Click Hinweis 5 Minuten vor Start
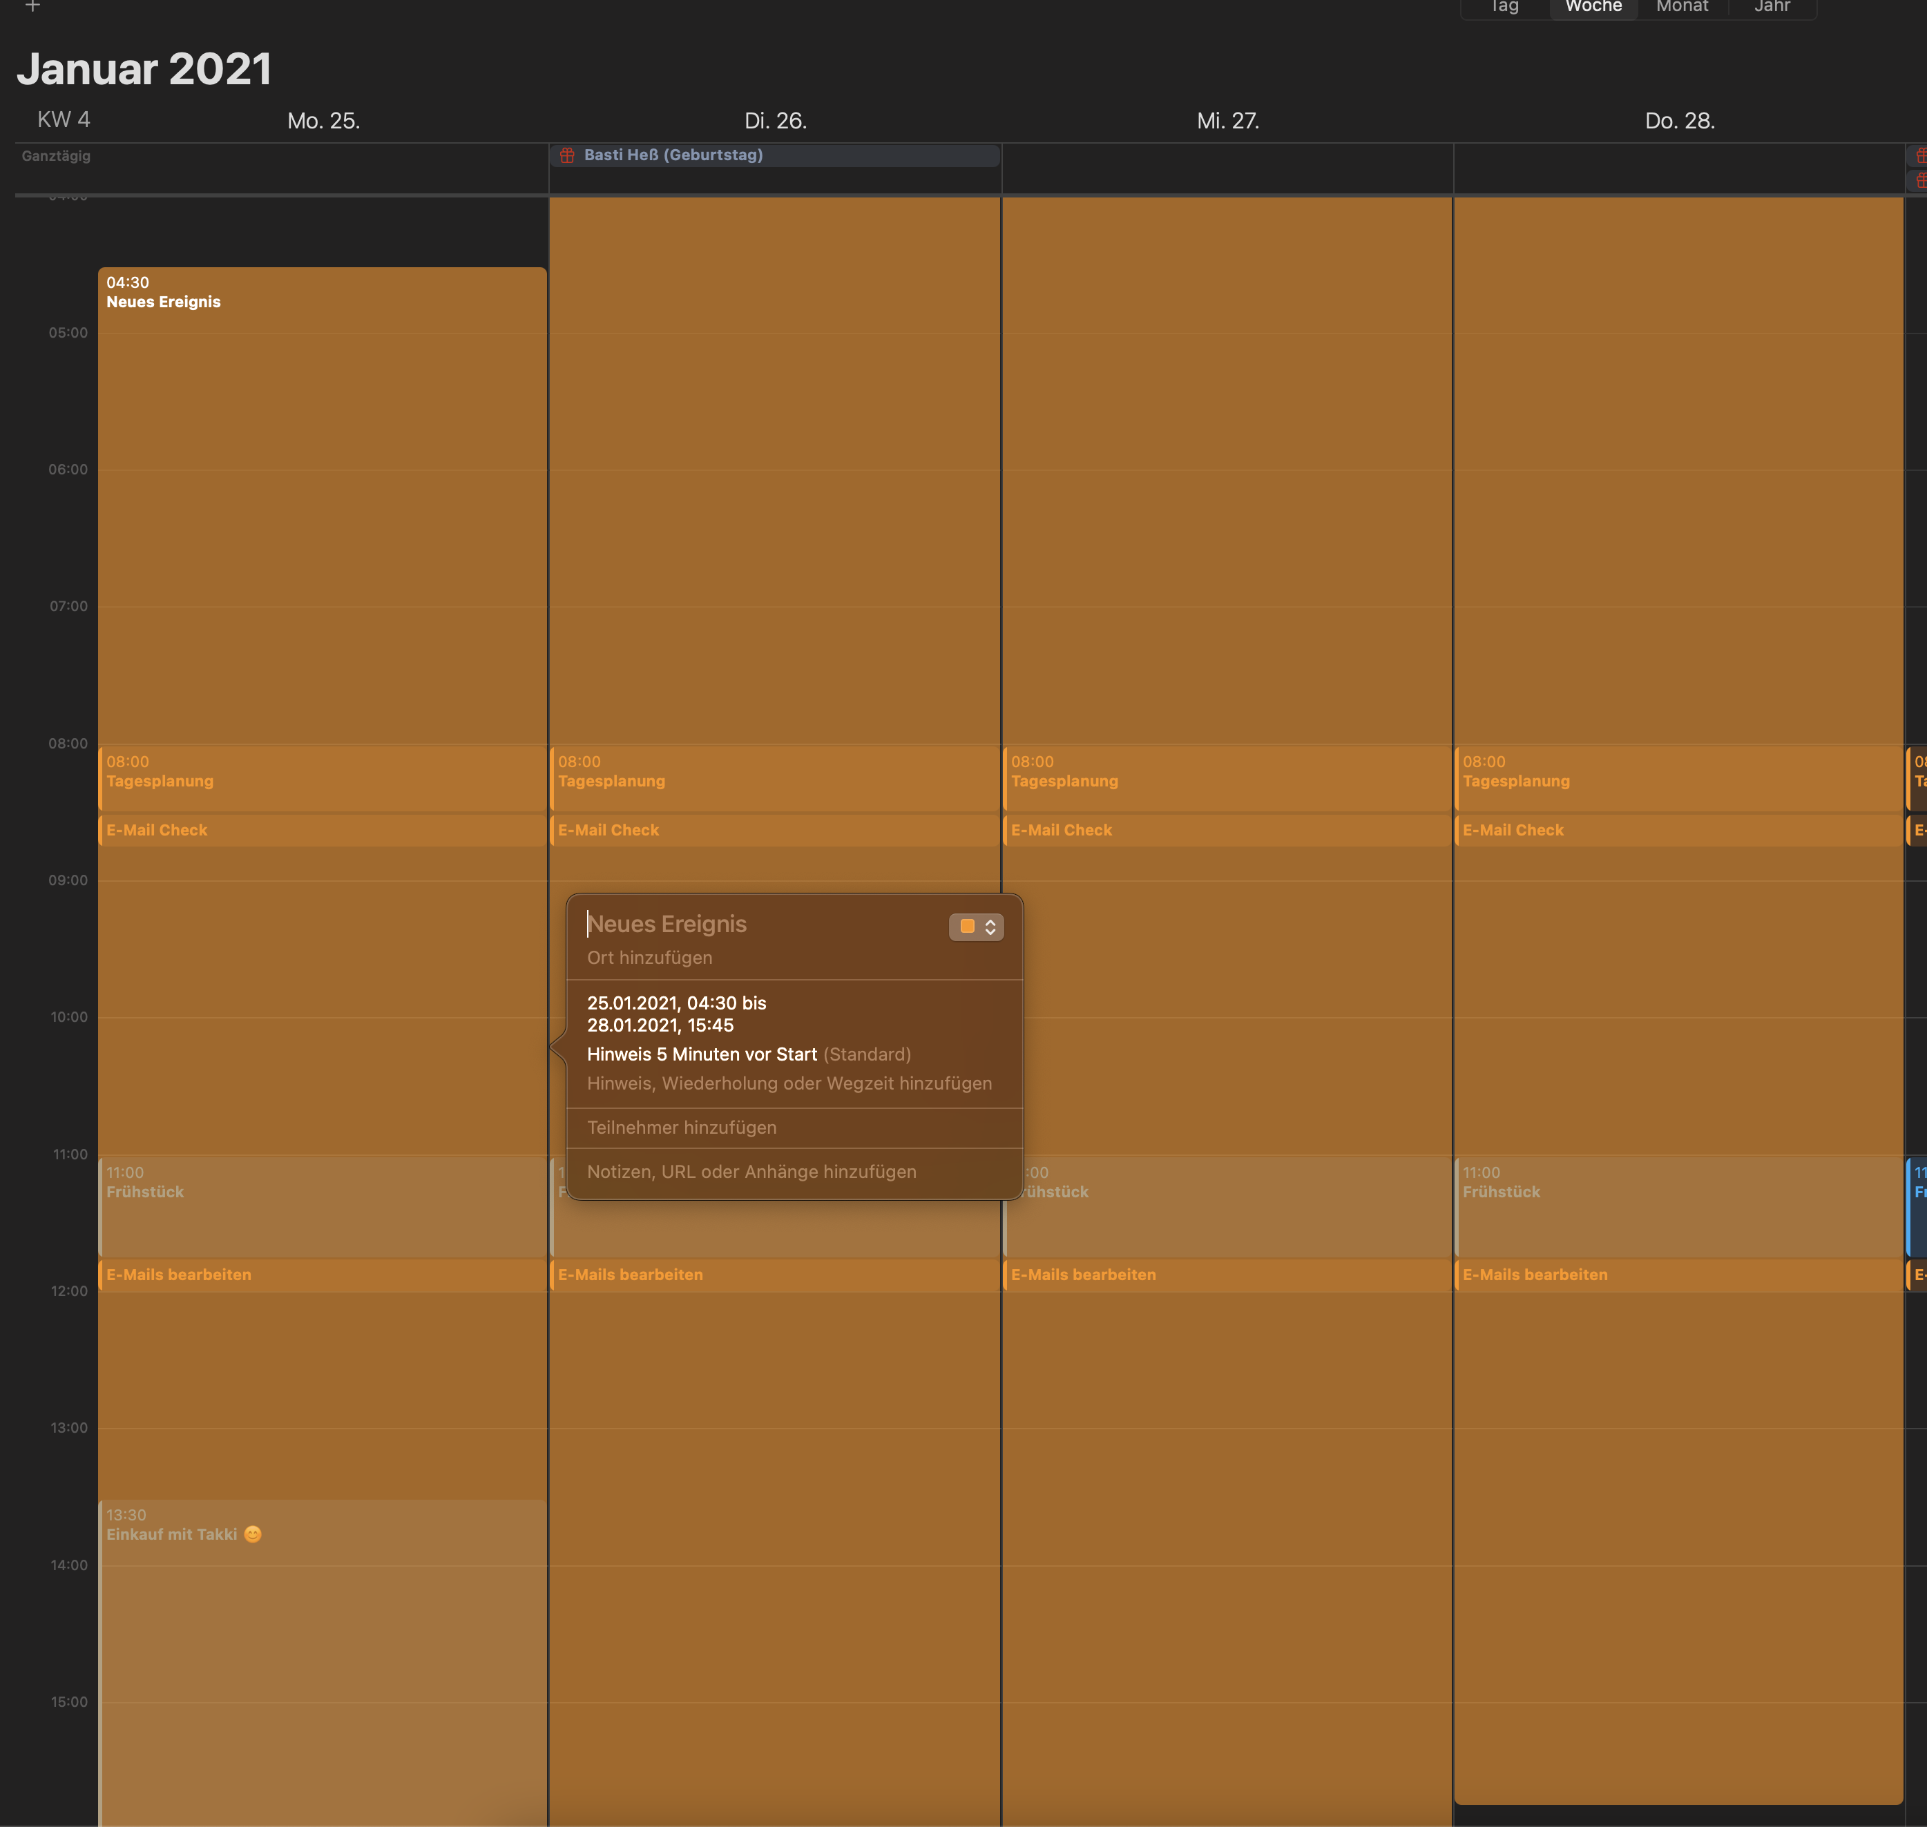 [702, 1054]
